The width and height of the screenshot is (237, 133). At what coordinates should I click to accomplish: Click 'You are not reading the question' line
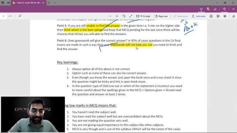tap(100, 120)
